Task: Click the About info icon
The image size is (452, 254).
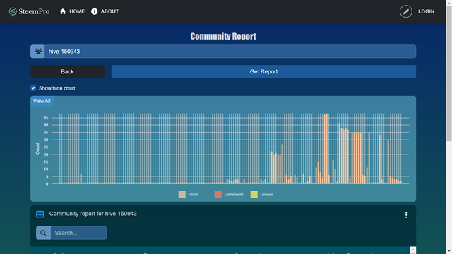Action: pos(94,11)
